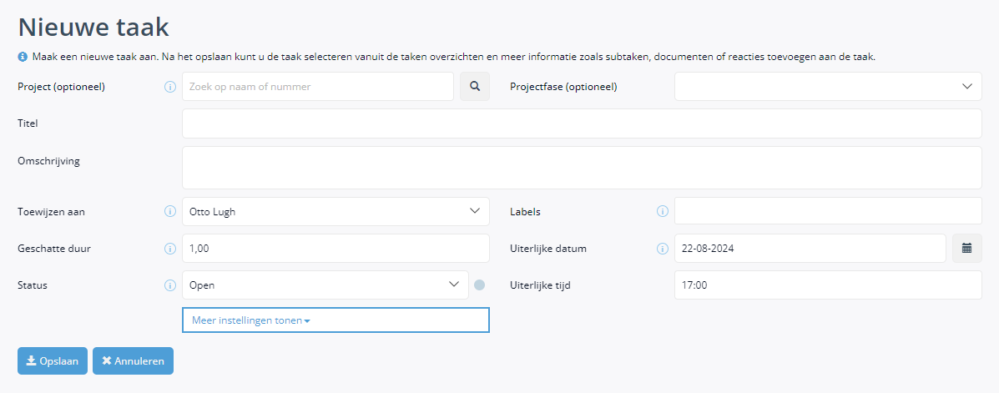The image size is (999, 393).
Task: Click the Annuleren button
Action: pos(134,360)
